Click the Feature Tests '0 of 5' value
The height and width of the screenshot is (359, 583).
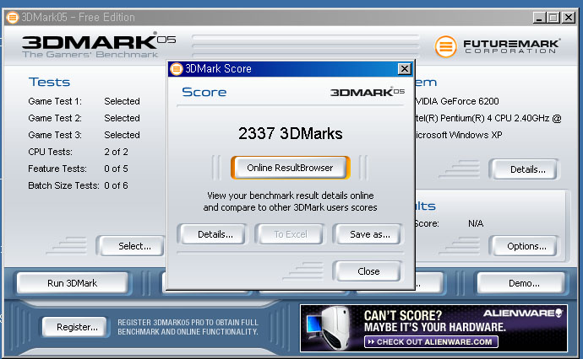[116, 169]
